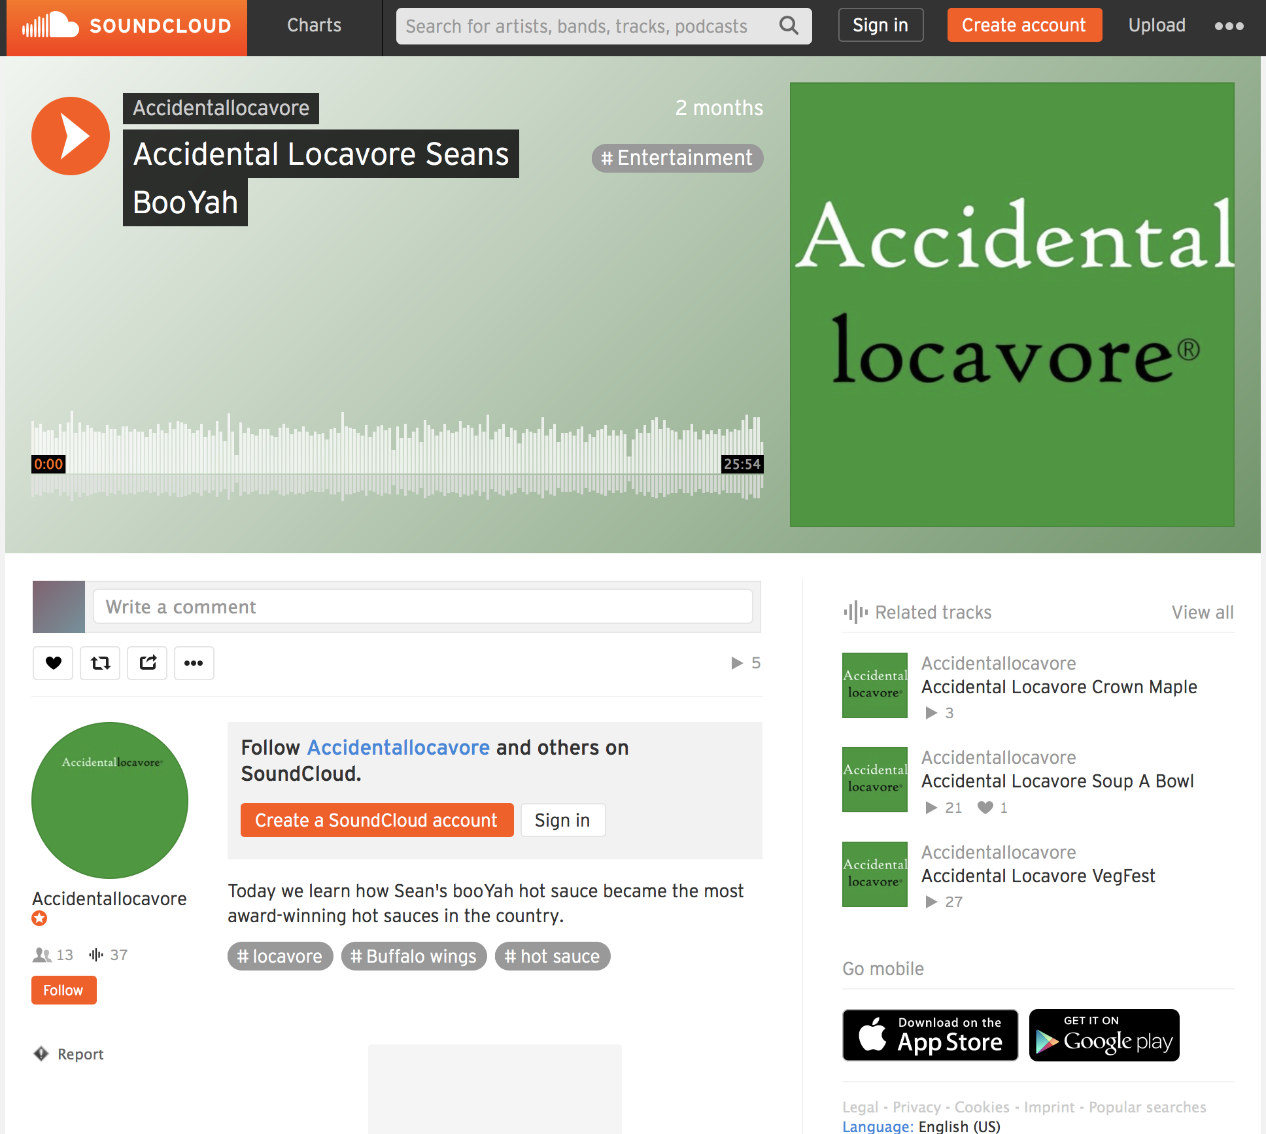Click Sign in inside the follow prompt
Screen dimensions: 1266x1134
(x=562, y=820)
